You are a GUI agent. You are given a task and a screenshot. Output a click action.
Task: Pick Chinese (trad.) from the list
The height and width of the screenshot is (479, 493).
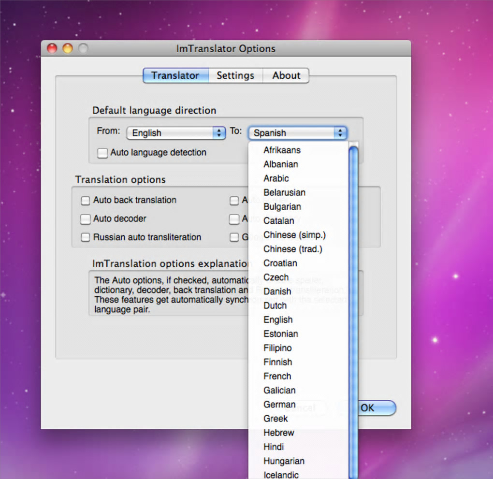click(x=299, y=249)
